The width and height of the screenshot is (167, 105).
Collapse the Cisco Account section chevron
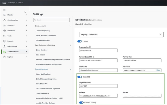pyautogui.click(x=70, y=26)
